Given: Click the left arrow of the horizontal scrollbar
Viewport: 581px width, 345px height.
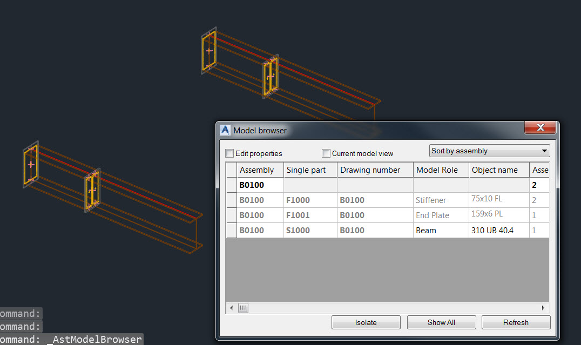Looking at the screenshot, I should (231, 308).
